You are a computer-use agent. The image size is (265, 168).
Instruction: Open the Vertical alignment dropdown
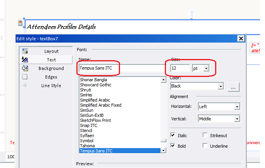click(237, 119)
